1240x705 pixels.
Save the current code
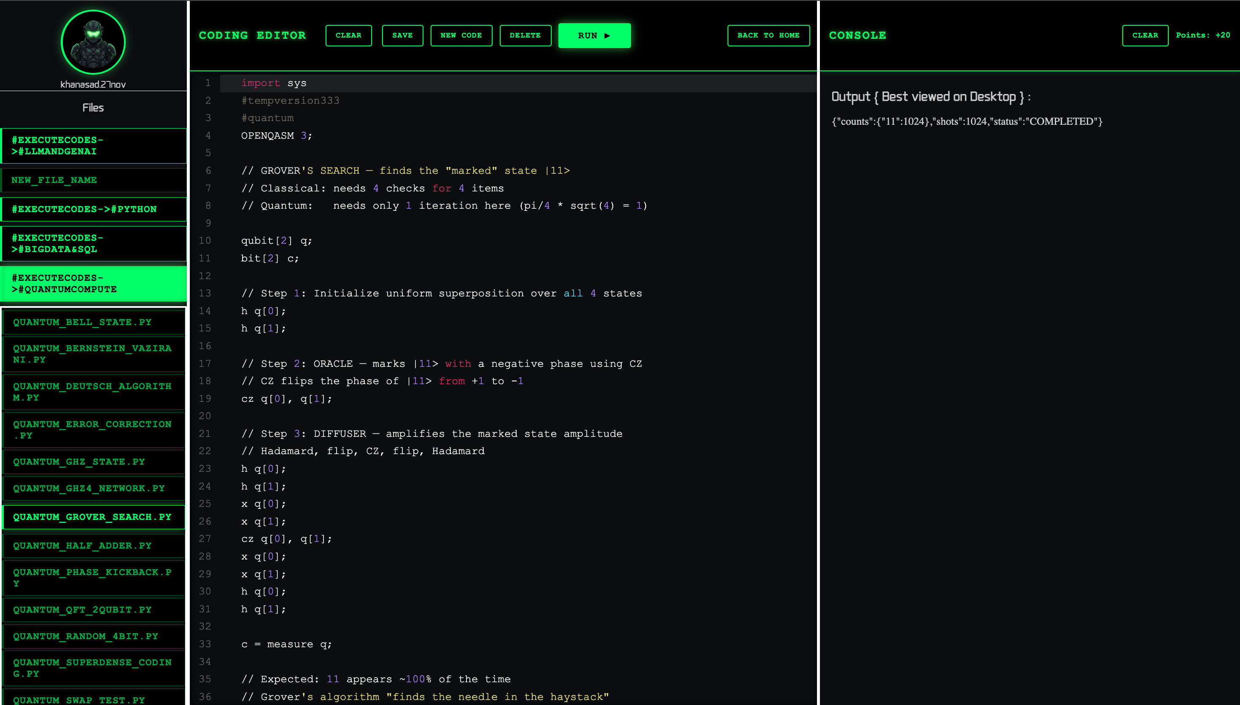(x=402, y=35)
